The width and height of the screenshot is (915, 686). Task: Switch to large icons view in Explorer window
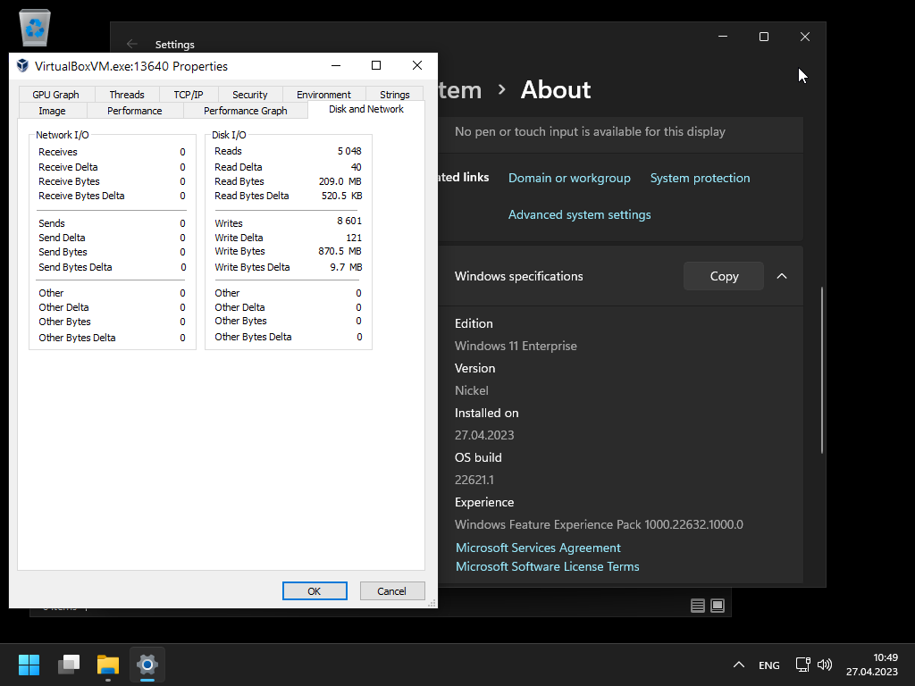click(x=718, y=606)
